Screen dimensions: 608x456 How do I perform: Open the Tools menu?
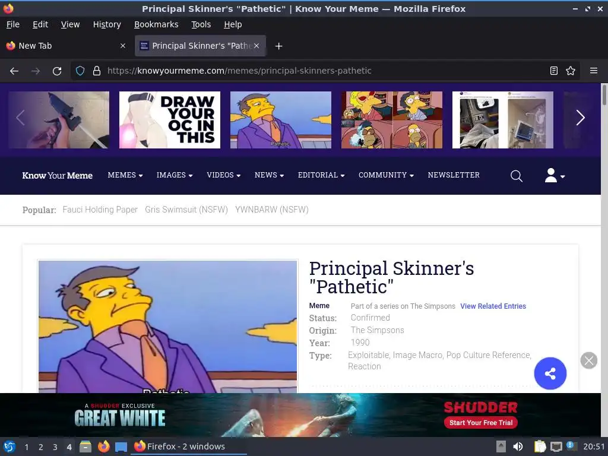[x=201, y=24]
